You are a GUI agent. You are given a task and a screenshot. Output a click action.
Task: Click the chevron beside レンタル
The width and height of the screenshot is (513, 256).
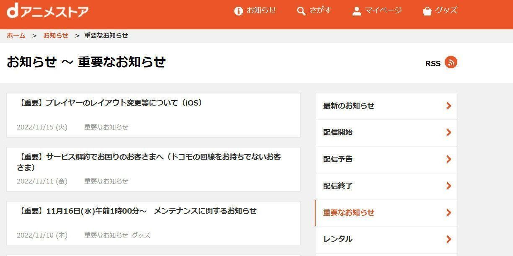(449, 239)
